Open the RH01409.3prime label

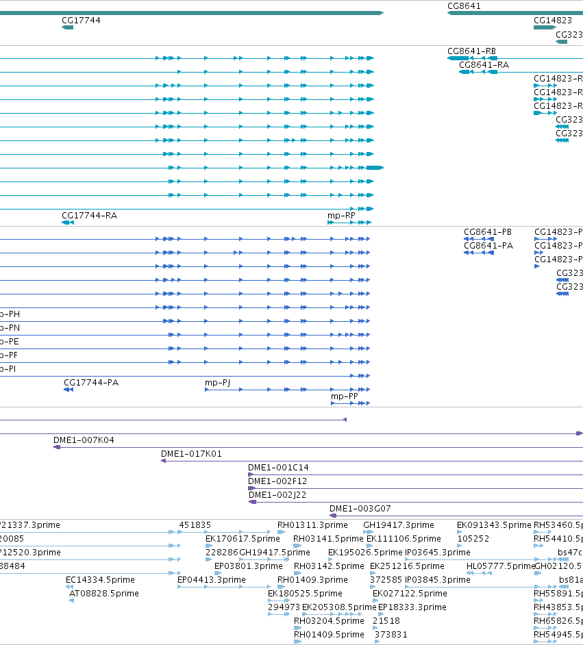[312, 579]
